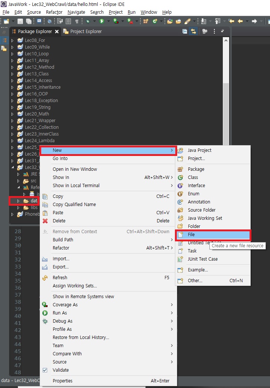Click the Annotation icon in submenu
The height and width of the screenshot is (388, 270).
click(x=180, y=202)
